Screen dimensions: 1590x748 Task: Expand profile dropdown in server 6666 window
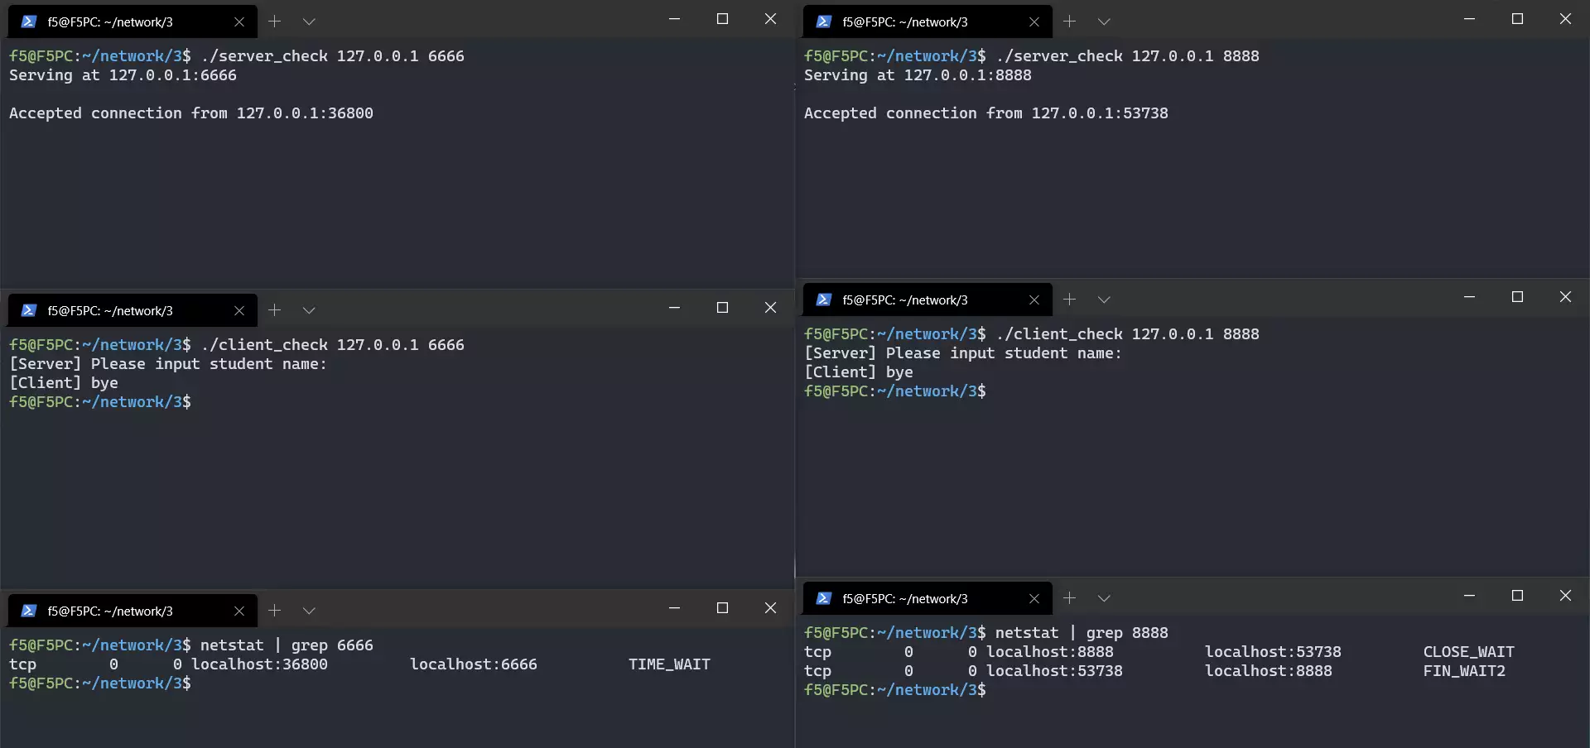coord(309,22)
